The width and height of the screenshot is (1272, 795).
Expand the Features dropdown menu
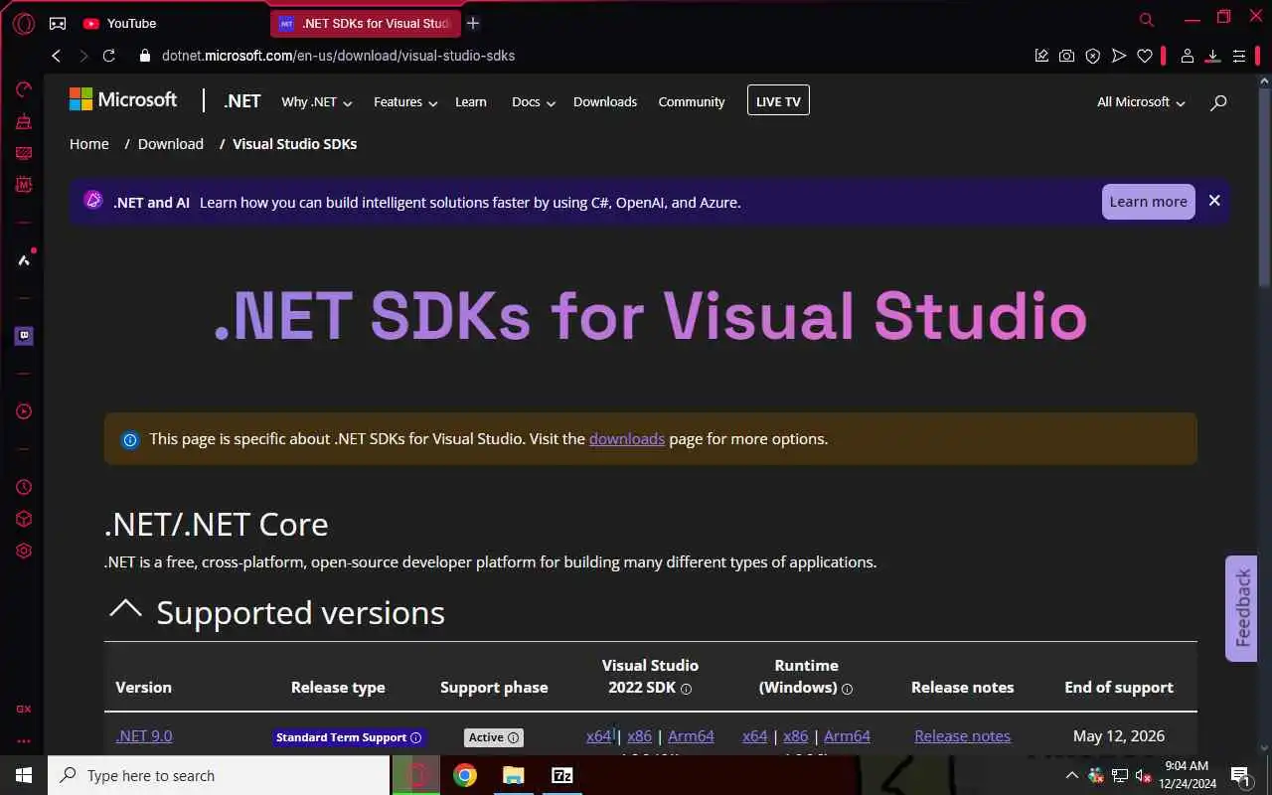coord(405,101)
